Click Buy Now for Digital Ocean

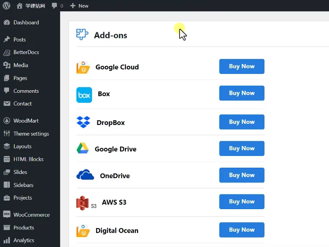(242, 230)
